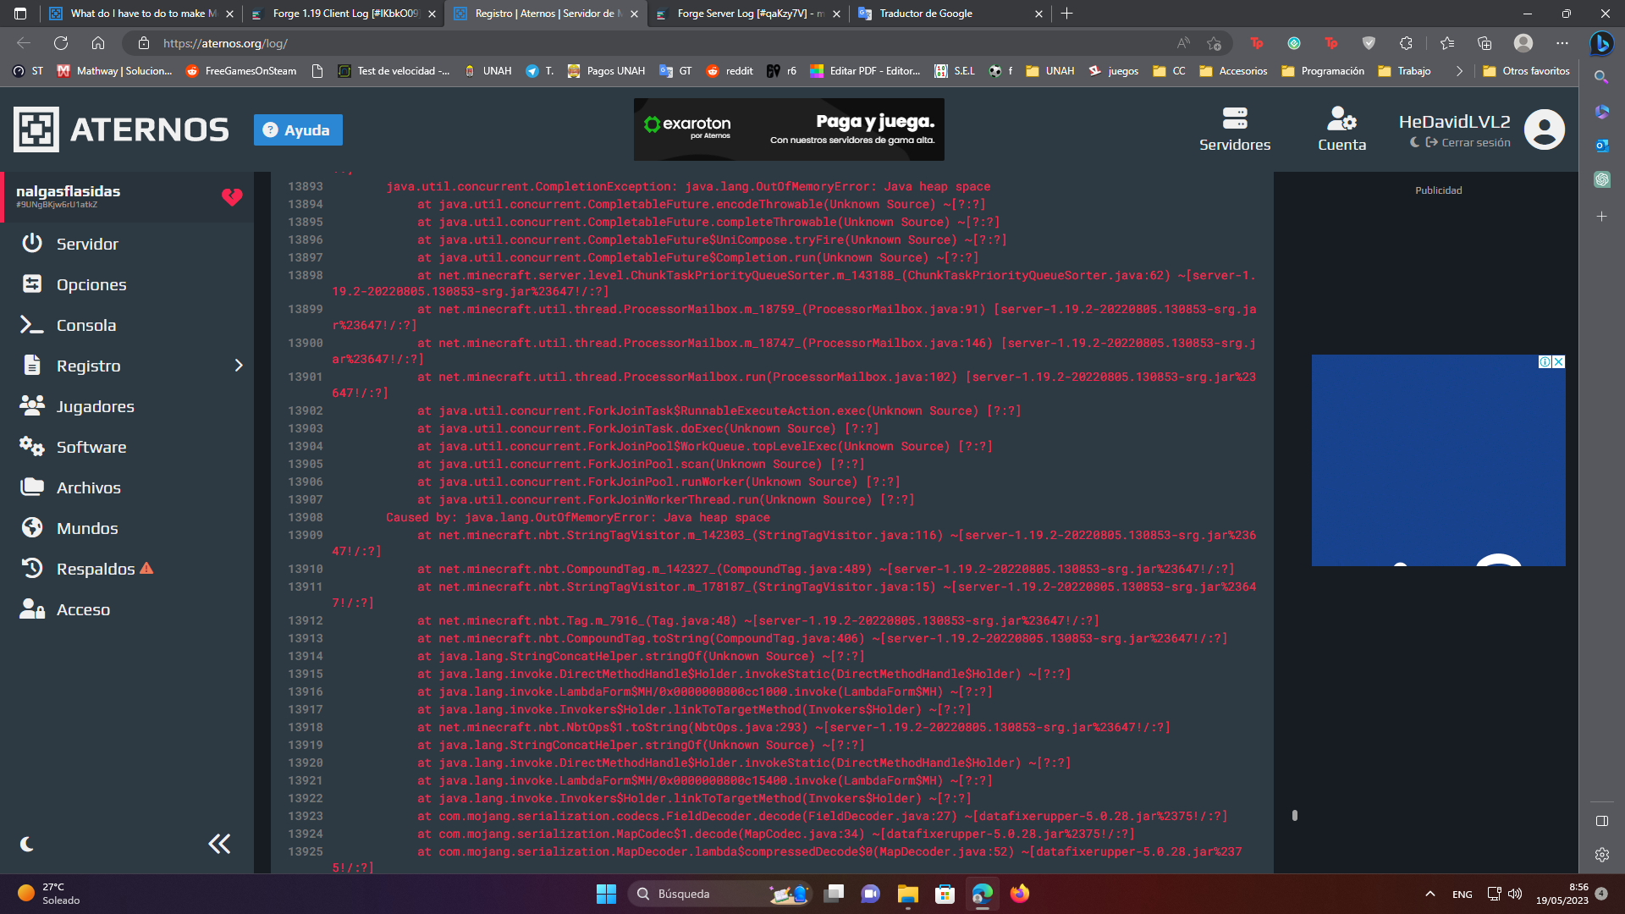The width and height of the screenshot is (1625, 914).
Task: Open browser profile icon in toolbar
Action: pyautogui.click(x=1523, y=43)
